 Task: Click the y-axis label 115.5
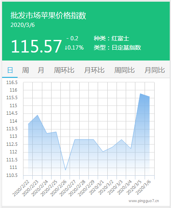[12, 97]
